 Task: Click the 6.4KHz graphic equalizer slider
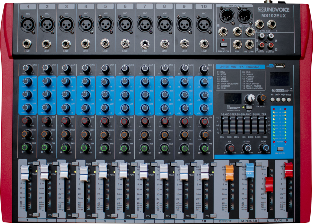(258, 126)
